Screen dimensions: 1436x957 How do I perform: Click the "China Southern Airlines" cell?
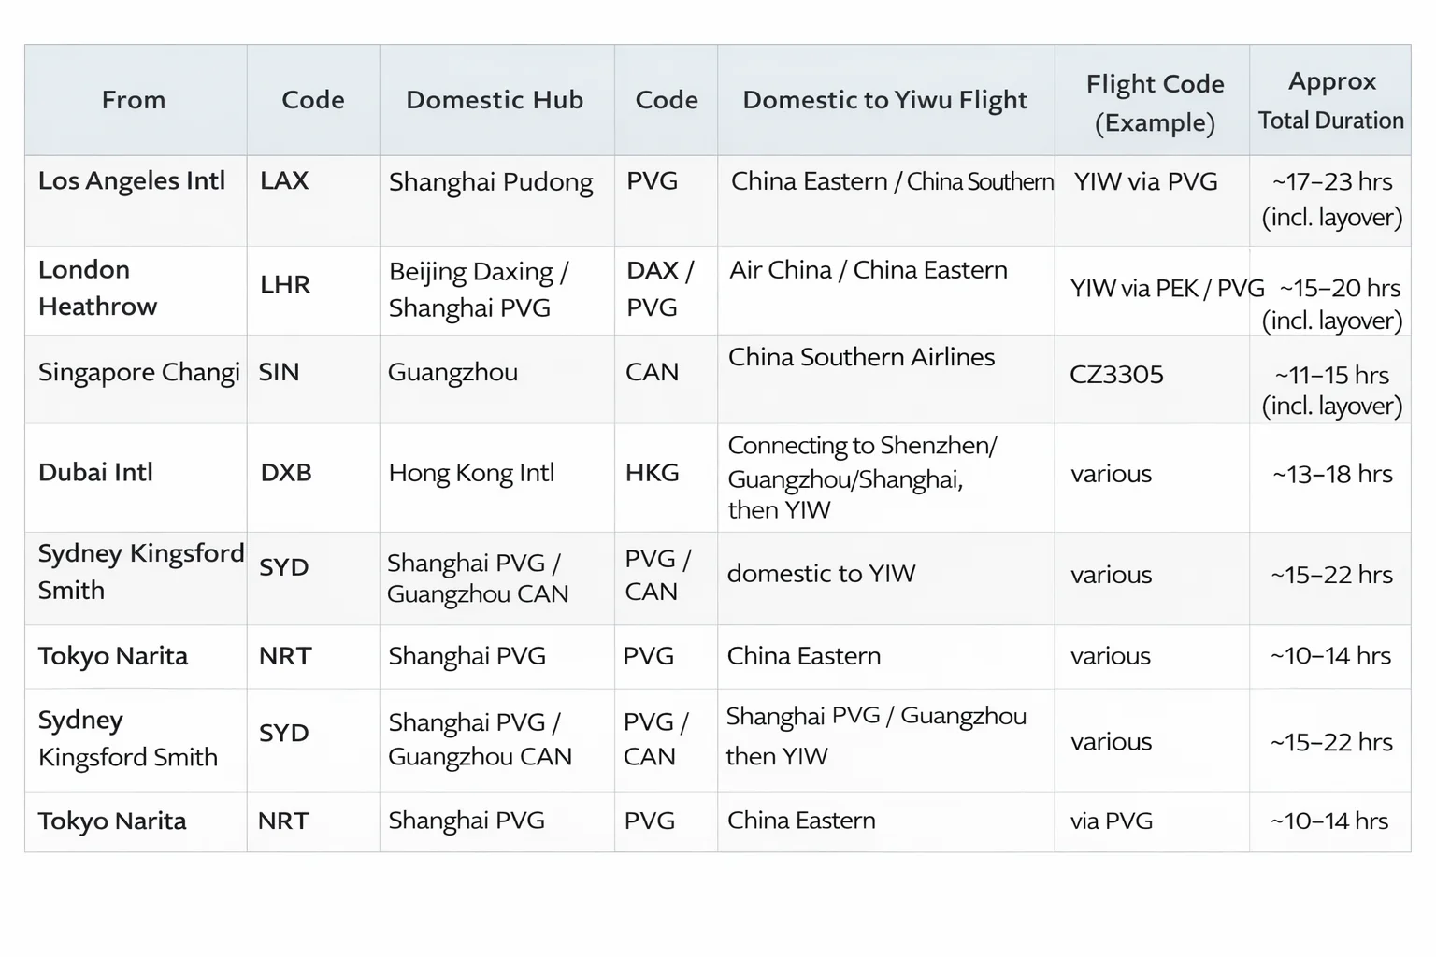pos(861,357)
